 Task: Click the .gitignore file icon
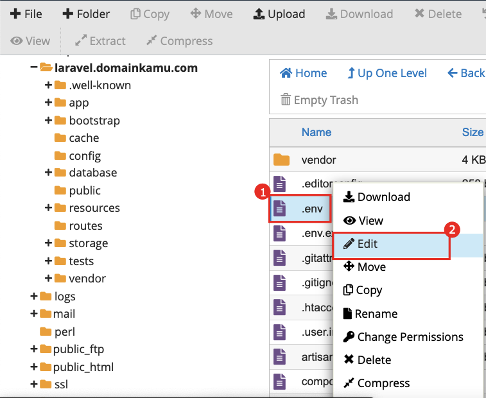279,282
